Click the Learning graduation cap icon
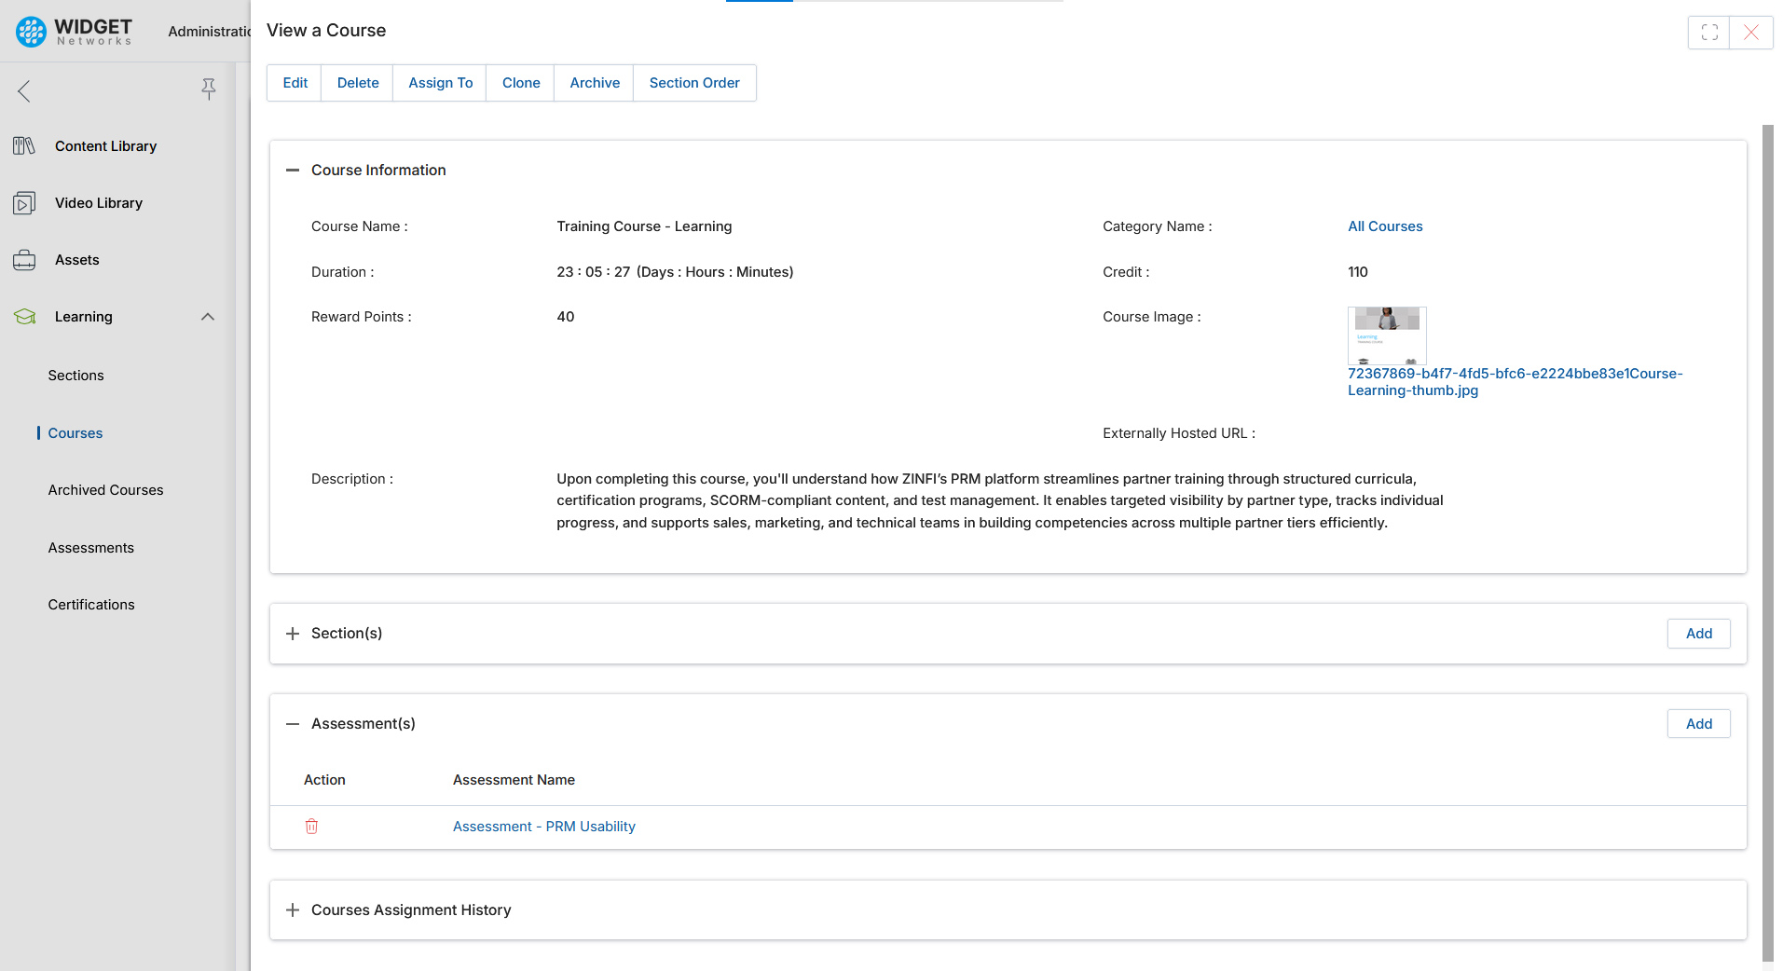This screenshot has height=971, width=1783. 24,317
